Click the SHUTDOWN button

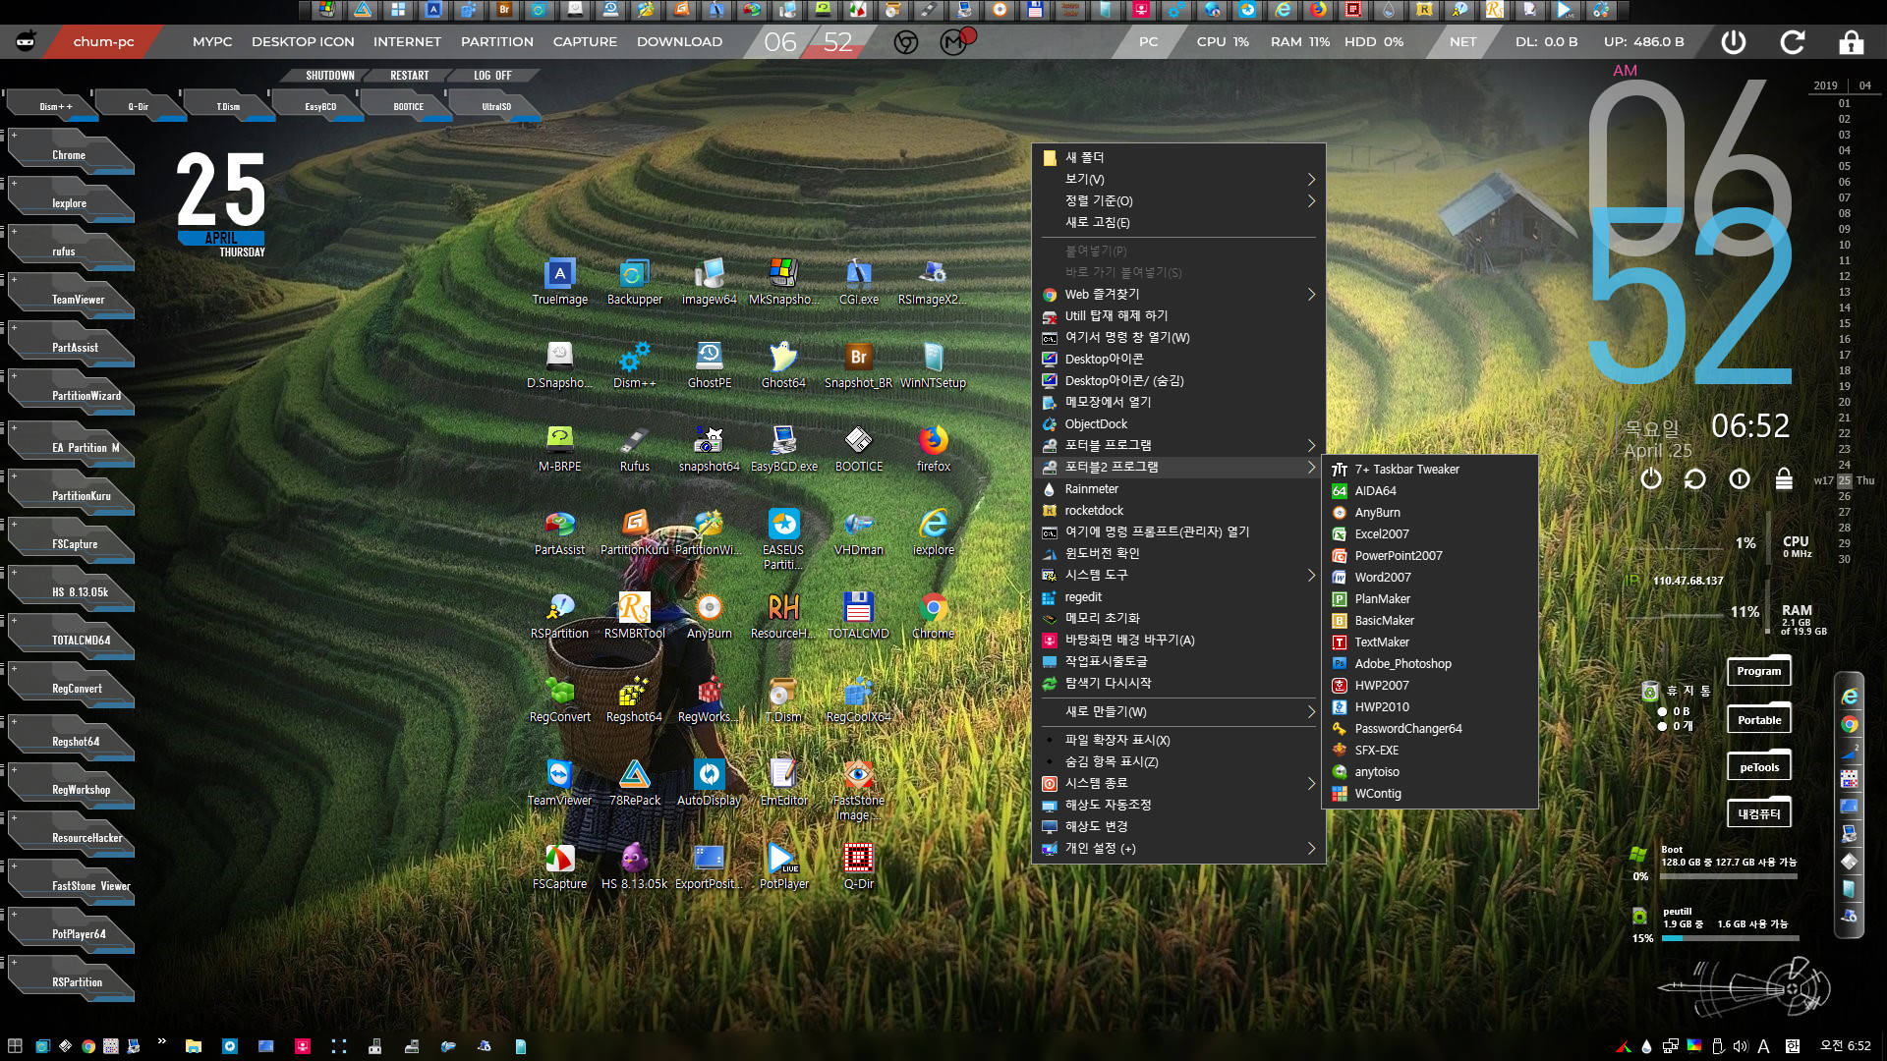tap(329, 76)
